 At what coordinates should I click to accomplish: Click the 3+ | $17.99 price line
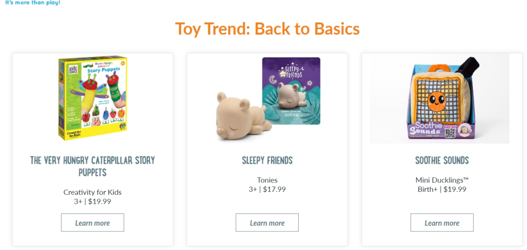pos(267,189)
